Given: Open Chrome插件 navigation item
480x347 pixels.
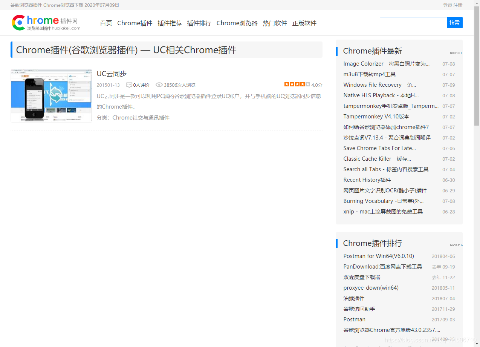Looking at the screenshot, I should pos(135,23).
